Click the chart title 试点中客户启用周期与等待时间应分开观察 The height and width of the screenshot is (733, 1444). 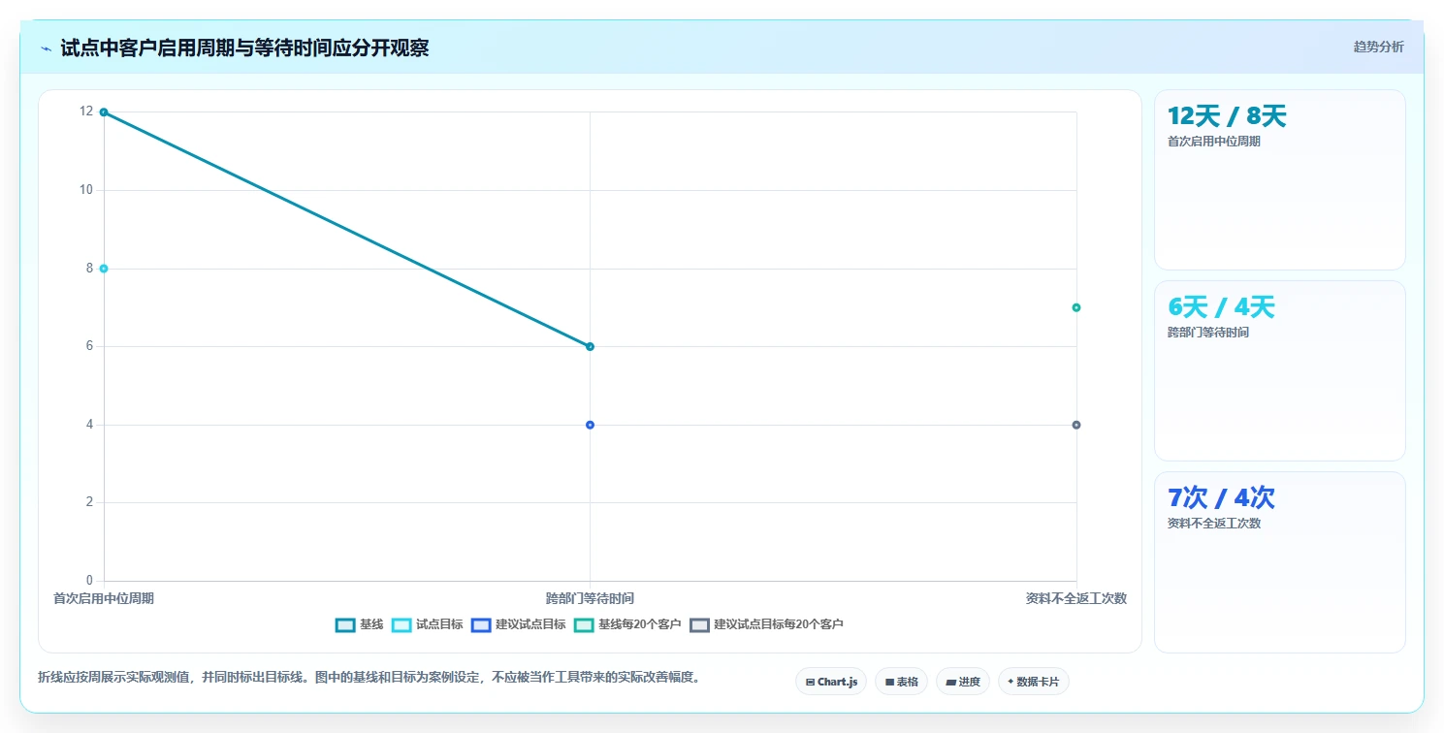[x=244, y=48]
